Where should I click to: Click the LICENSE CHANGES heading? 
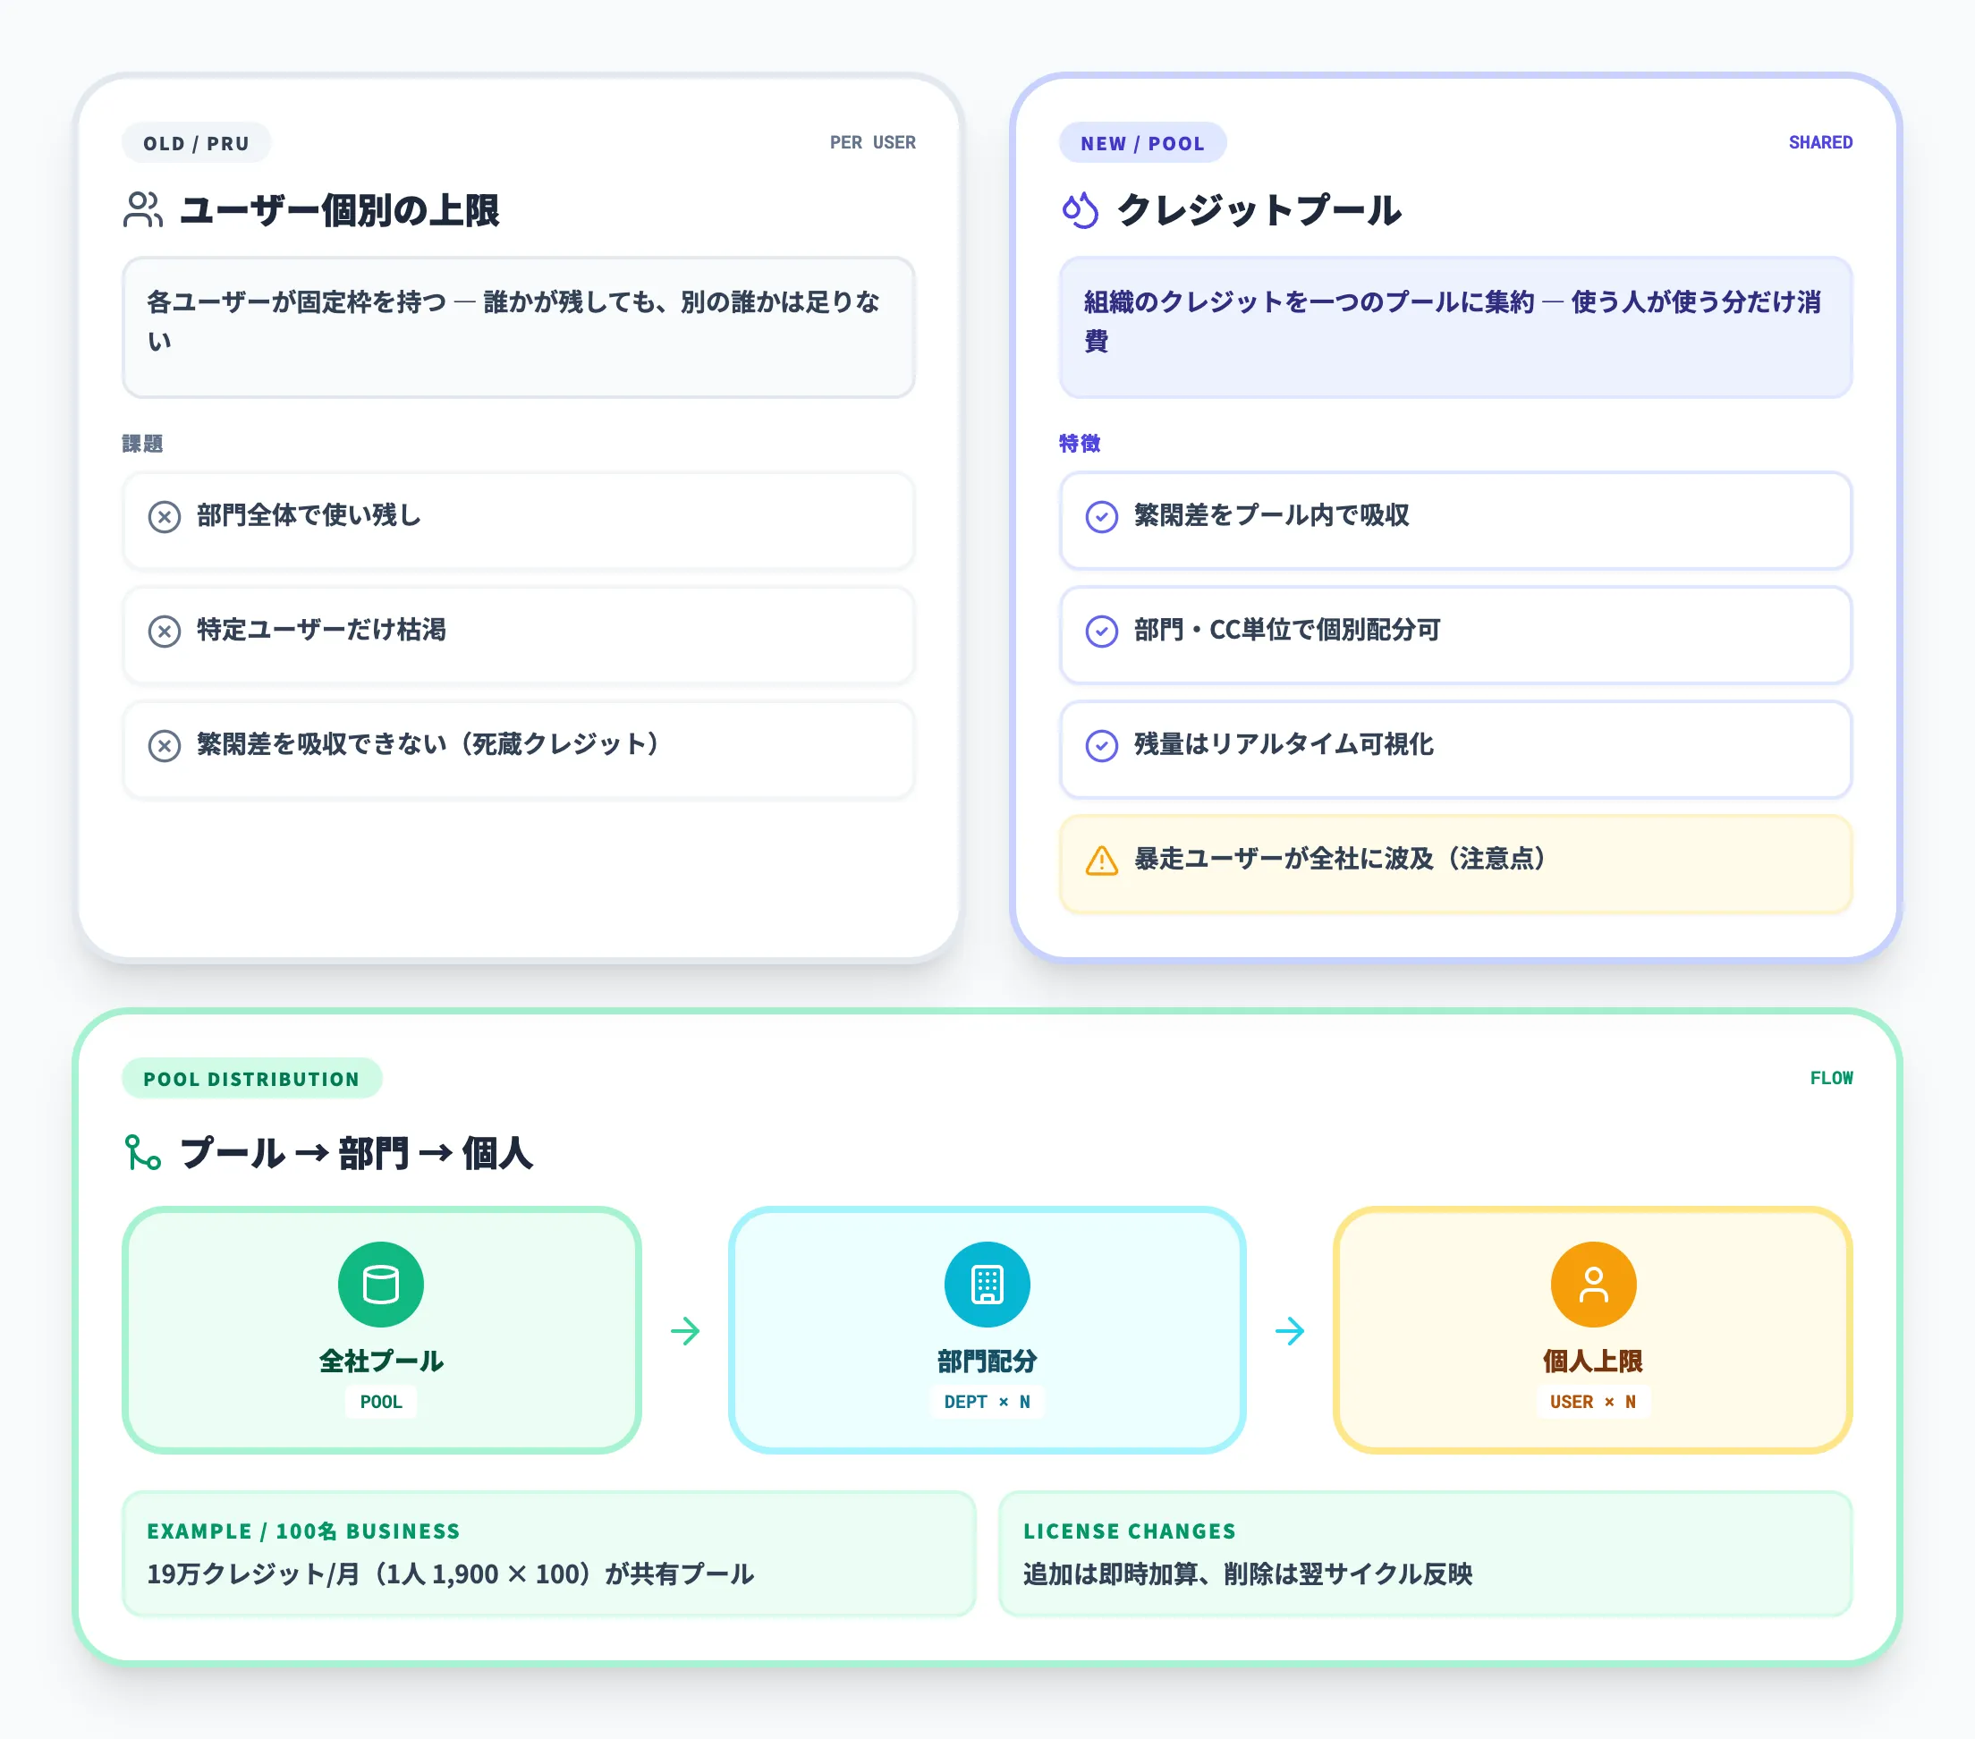click(1130, 1531)
